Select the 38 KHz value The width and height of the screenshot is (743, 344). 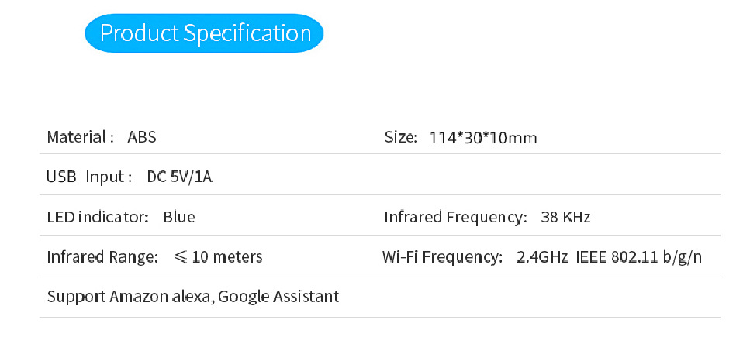coord(565,217)
